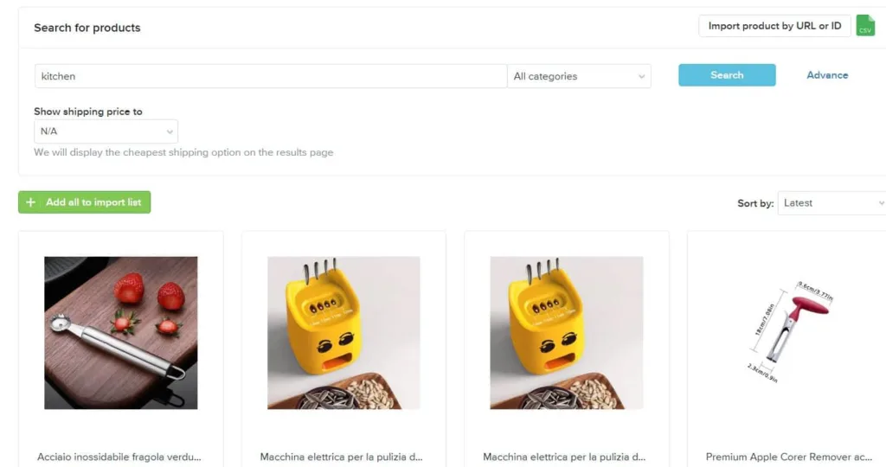Click the chevron arrow in All categories

tap(641, 77)
